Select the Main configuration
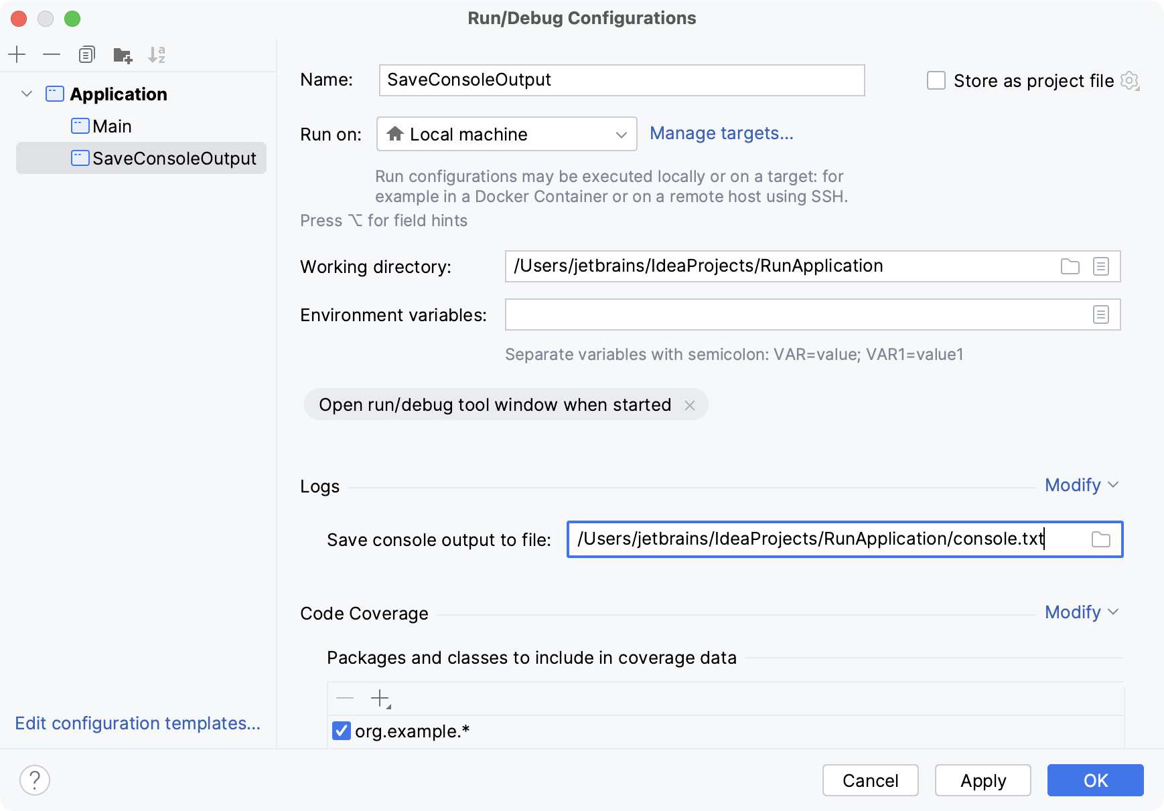This screenshot has height=811, width=1164. coord(141,126)
